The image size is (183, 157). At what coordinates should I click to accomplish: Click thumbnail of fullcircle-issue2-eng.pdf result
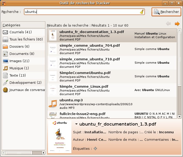[53, 115]
